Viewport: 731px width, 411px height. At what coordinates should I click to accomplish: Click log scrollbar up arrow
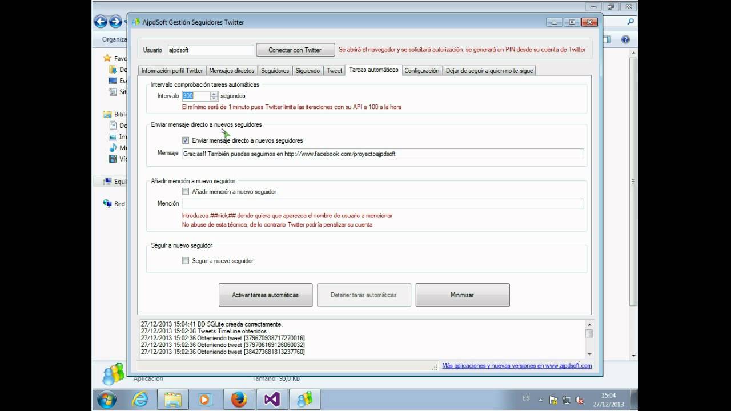pyautogui.click(x=589, y=324)
